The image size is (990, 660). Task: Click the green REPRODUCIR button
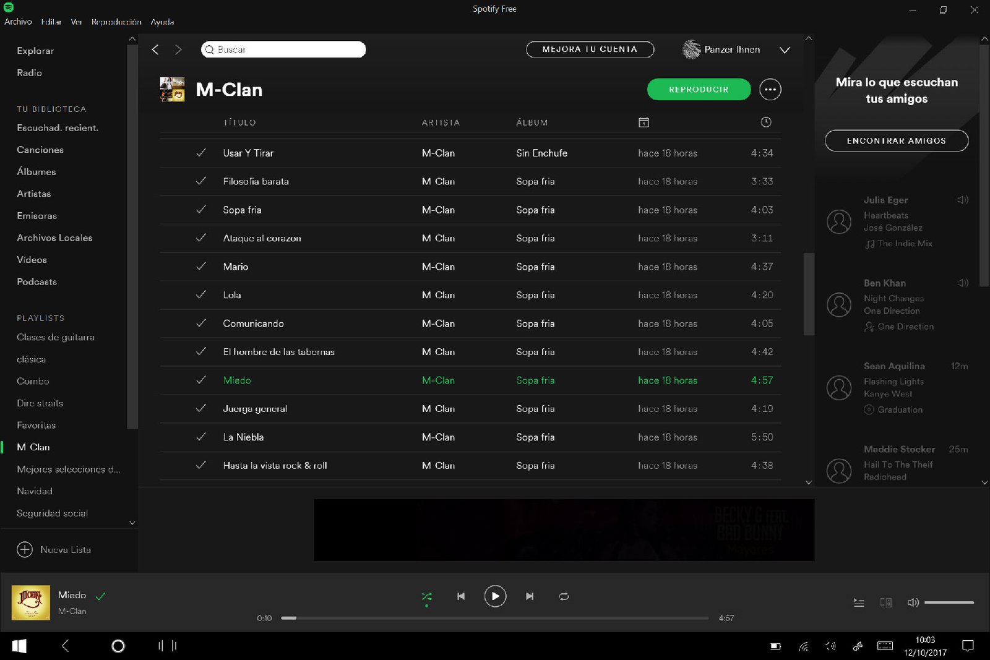coord(699,90)
